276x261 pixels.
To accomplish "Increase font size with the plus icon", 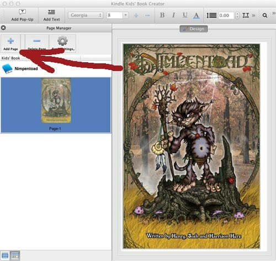I will 136,15.
